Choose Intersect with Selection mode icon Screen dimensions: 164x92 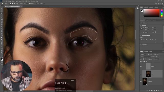(17, 4)
